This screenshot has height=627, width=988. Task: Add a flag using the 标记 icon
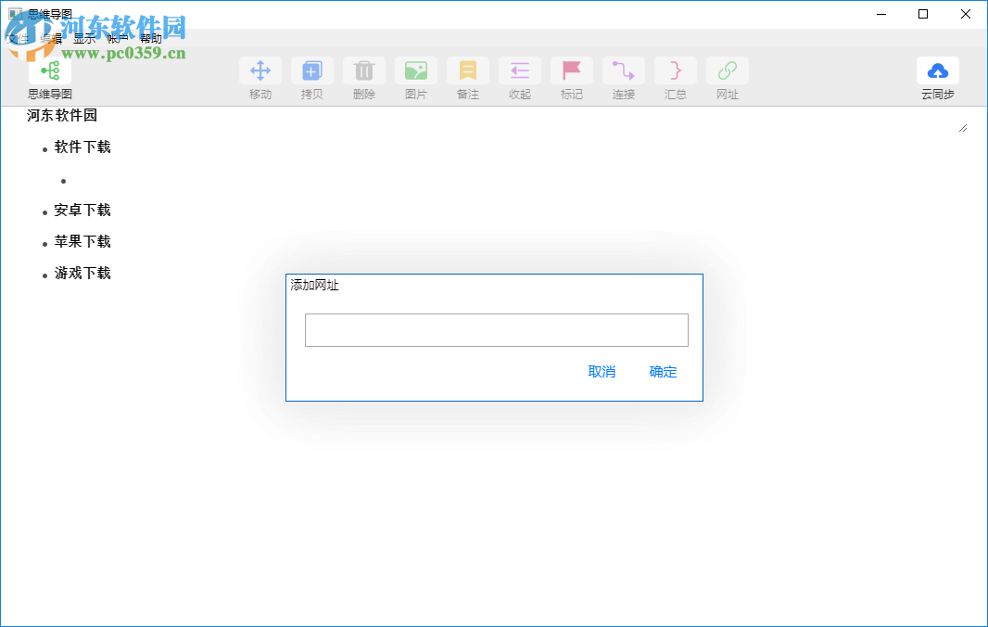click(572, 70)
